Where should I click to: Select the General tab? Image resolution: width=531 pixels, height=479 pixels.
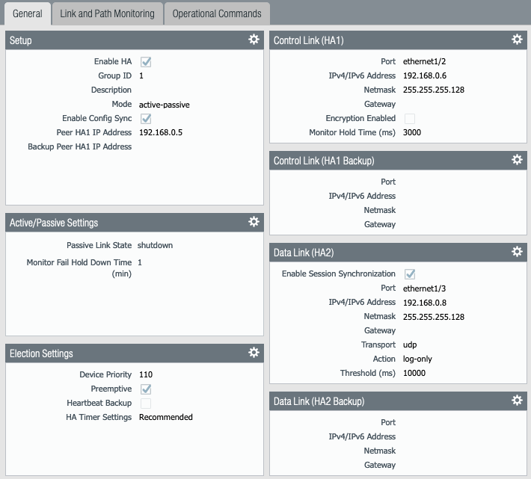coord(27,13)
